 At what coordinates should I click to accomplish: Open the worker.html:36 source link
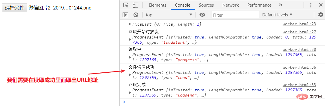(299, 67)
